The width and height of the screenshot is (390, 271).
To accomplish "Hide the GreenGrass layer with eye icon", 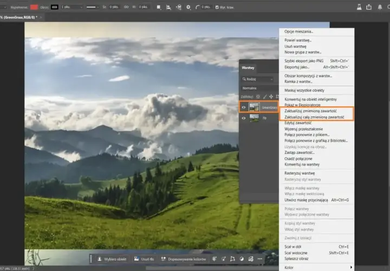I will click(x=244, y=107).
